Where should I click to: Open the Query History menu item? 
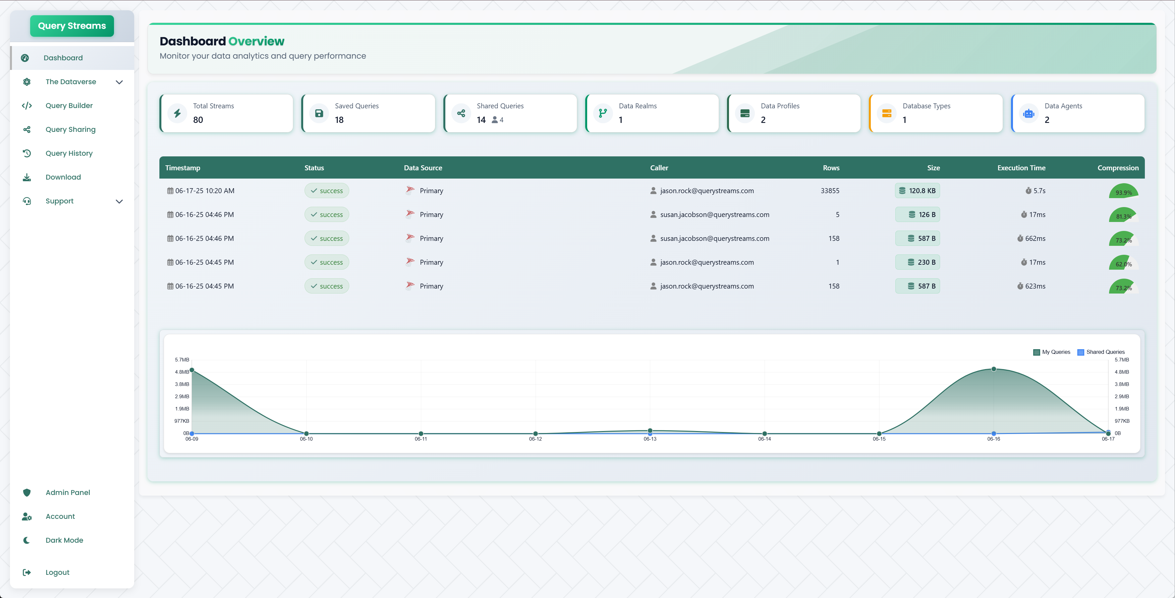point(69,153)
